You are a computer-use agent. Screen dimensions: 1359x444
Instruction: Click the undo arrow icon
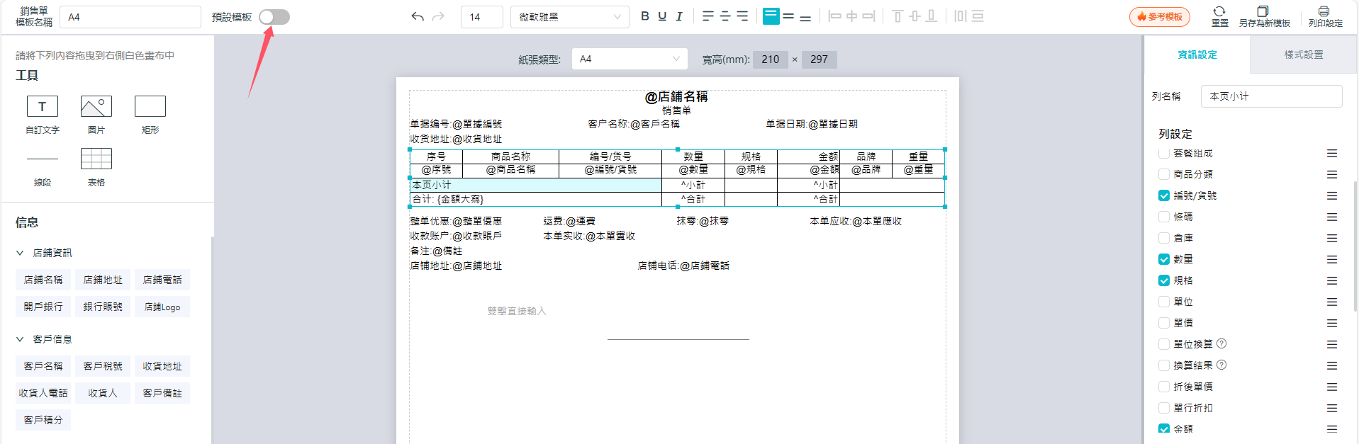pyautogui.click(x=418, y=17)
